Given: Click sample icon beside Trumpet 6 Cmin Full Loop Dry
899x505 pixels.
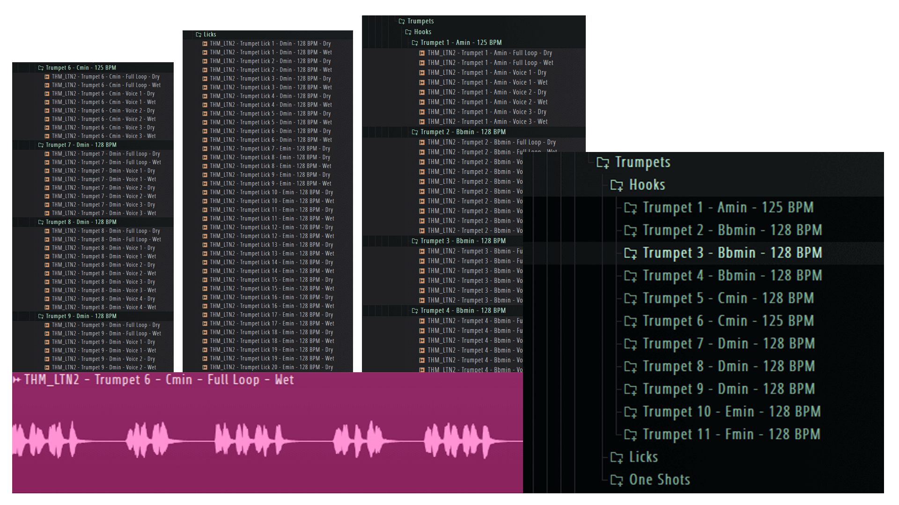Looking at the screenshot, I should (47, 77).
